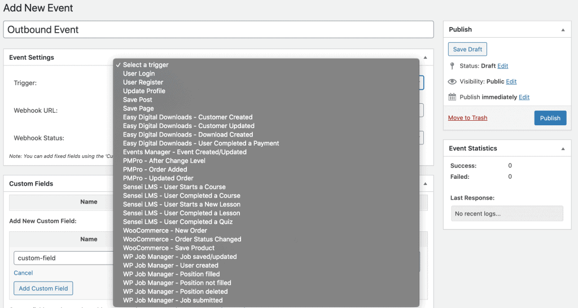Screen dimensions: 578x308
Task: Edit the Visibility setting
Action: [511, 81]
